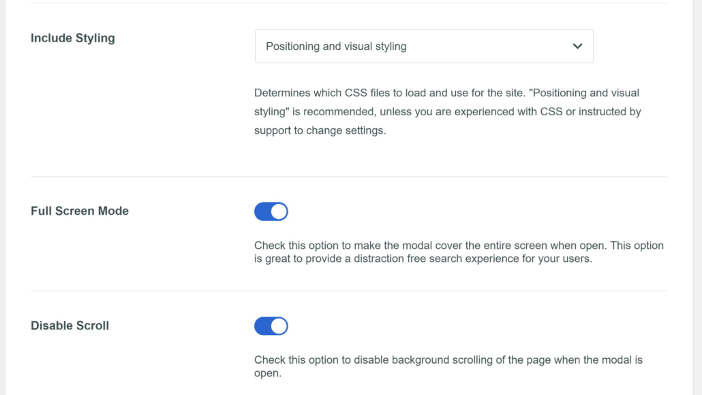Click the divider above Disable Scroll
The width and height of the screenshot is (702, 395).
[349, 287]
